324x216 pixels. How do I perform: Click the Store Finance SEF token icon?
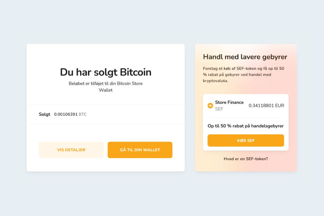[x=210, y=106]
